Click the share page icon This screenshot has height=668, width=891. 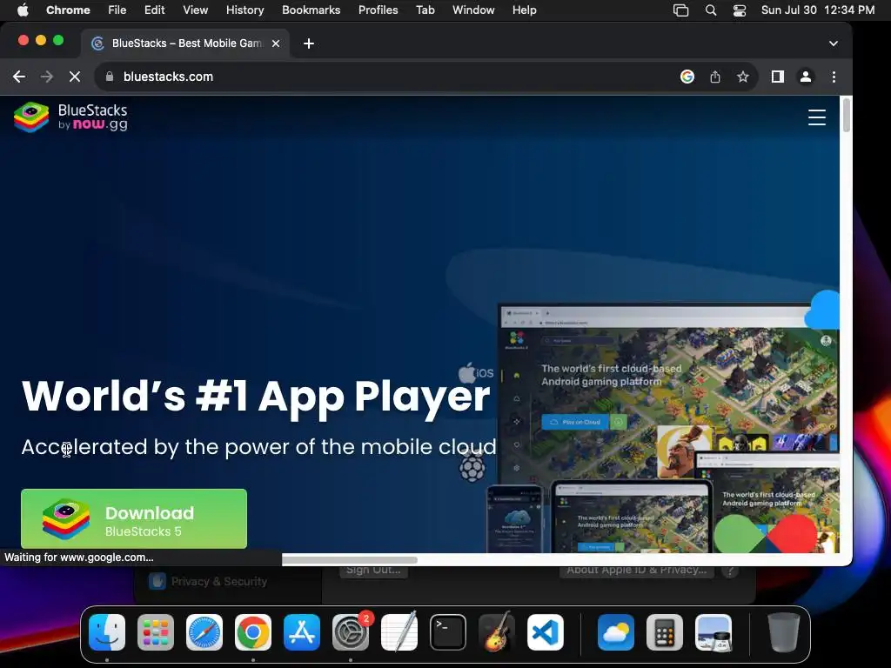pos(715,77)
